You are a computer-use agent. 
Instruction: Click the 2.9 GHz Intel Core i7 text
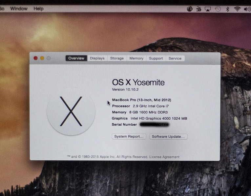click(x=151, y=106)
